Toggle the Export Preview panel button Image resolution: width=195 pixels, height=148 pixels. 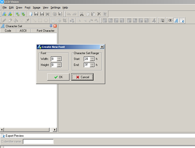(x=182, y=21)
